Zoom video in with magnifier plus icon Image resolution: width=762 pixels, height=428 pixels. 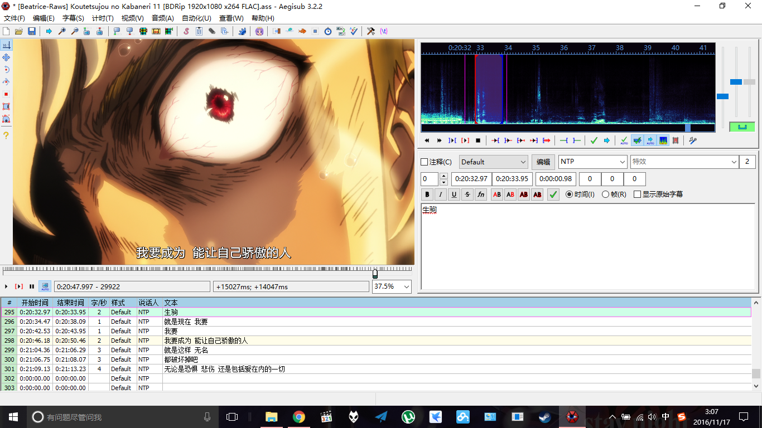[x=62, y=31]
